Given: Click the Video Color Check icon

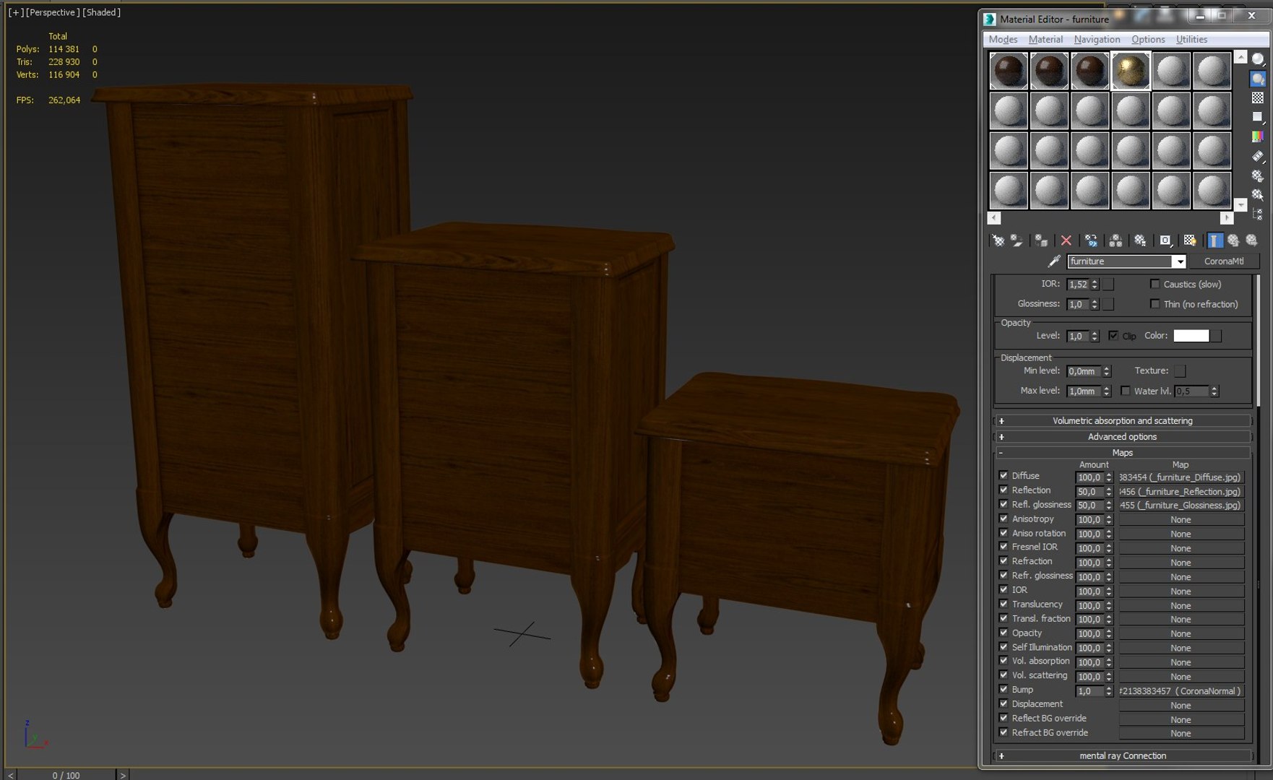Looking at the screenshot, I should tap(1258, 136).
